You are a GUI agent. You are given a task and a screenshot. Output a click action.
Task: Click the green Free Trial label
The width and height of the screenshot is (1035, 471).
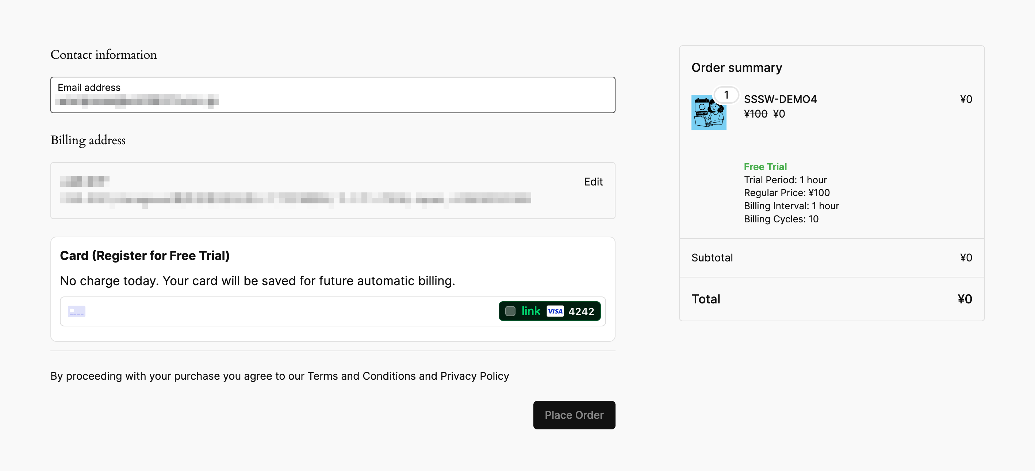click(764, 166)
